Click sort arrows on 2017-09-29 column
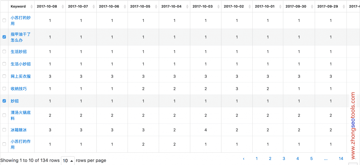 (344, 7)
